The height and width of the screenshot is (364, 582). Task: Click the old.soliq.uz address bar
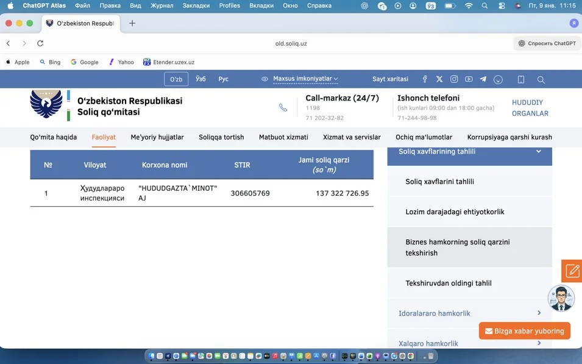coord(291,43)
